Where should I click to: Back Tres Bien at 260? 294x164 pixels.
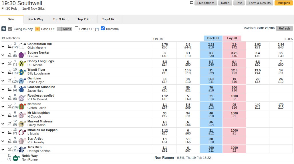211,149
